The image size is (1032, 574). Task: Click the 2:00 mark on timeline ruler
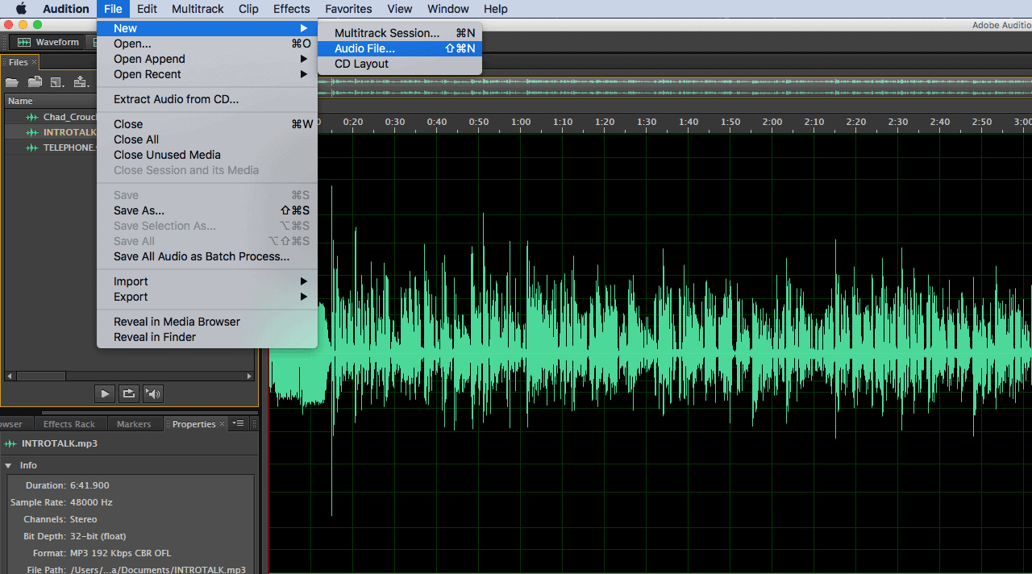772,122
